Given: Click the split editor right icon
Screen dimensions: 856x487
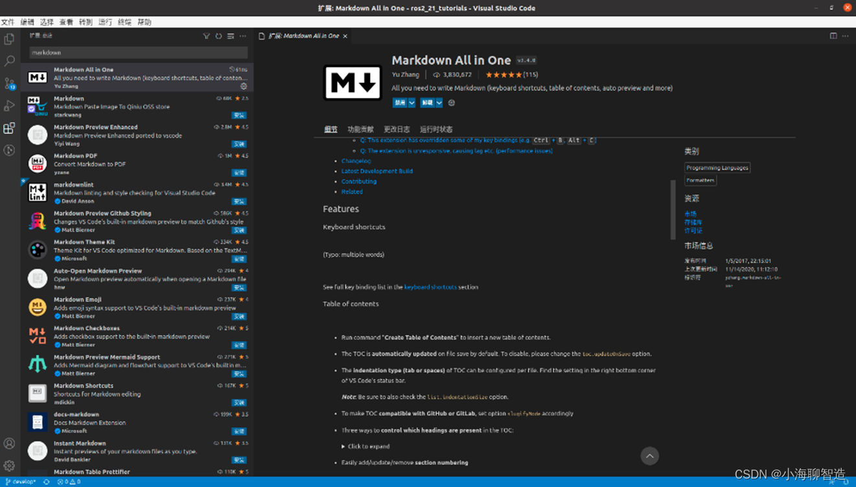Looking at the screenshot, I should 833,36.
